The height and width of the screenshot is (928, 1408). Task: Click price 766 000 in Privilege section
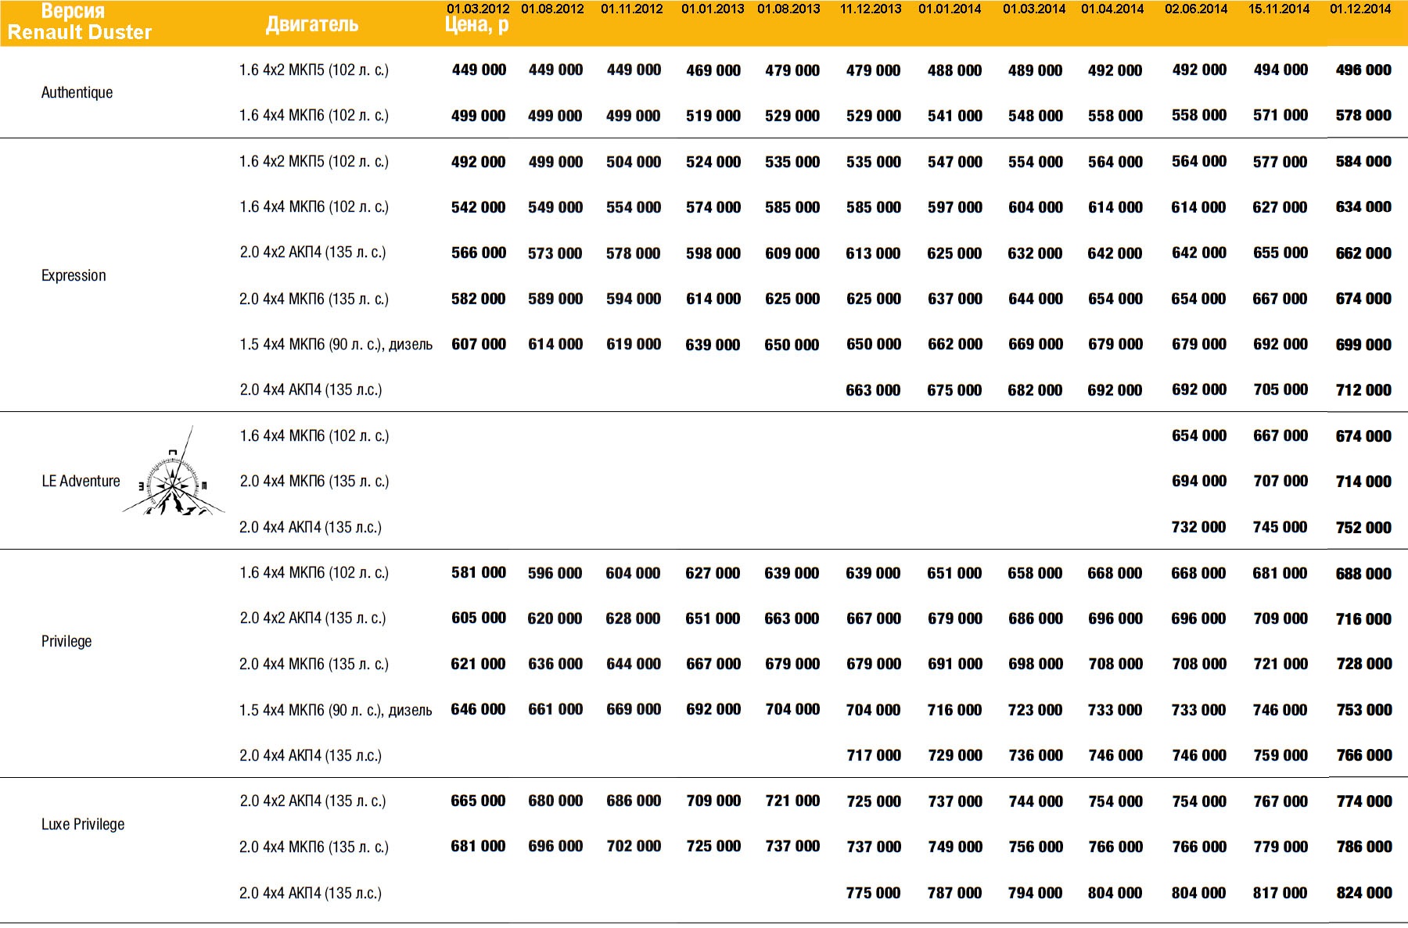click(1364, 755)
